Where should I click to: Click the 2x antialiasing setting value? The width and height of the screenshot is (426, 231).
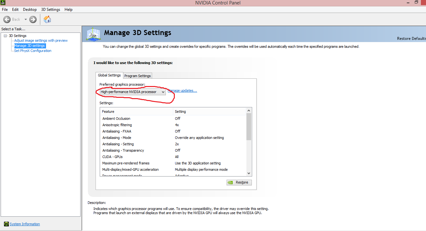[177, 144]
